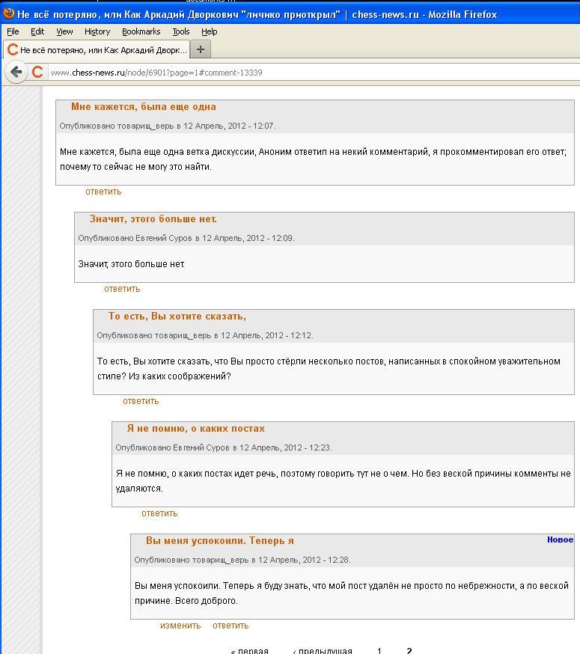Image resolution: width=580 pixels, height=654 pixels.
Task: Open the Help menu
Action: (210, 31)
